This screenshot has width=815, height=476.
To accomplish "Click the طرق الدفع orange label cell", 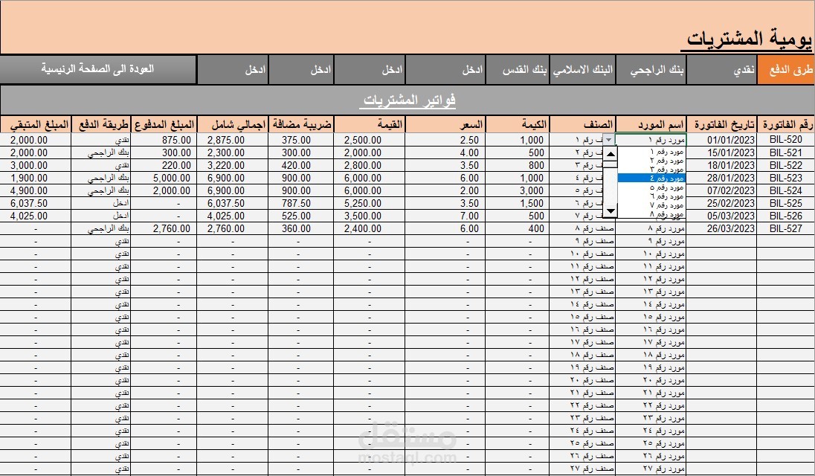I will (786, 70).
